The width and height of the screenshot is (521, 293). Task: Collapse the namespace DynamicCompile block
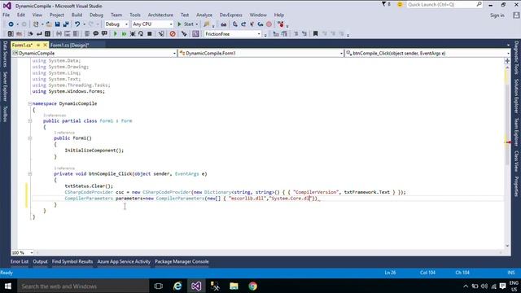(30, 103)
